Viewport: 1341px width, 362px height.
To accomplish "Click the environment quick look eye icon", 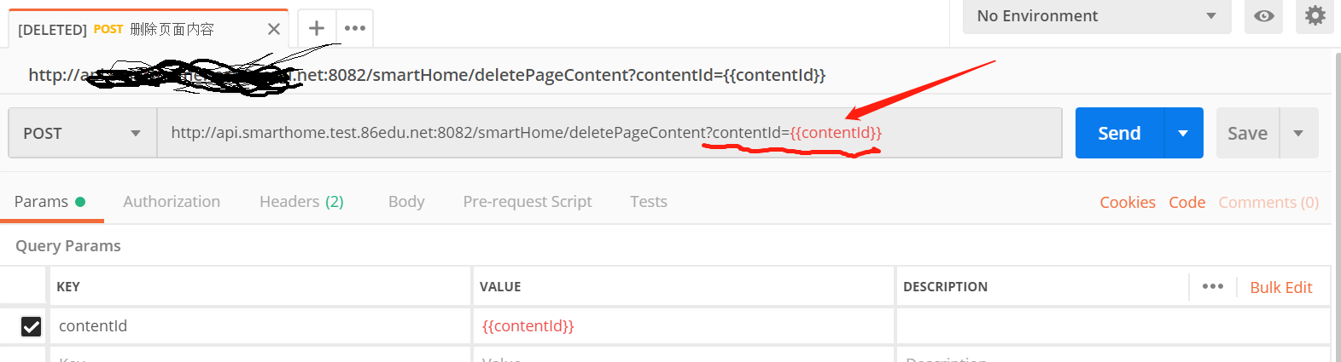I will (x=1264, y=16).
